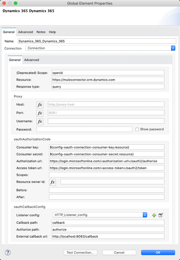The height and width of the screenshot is (260, 180).
Task: Click the Access token url field
Action: 107,168
